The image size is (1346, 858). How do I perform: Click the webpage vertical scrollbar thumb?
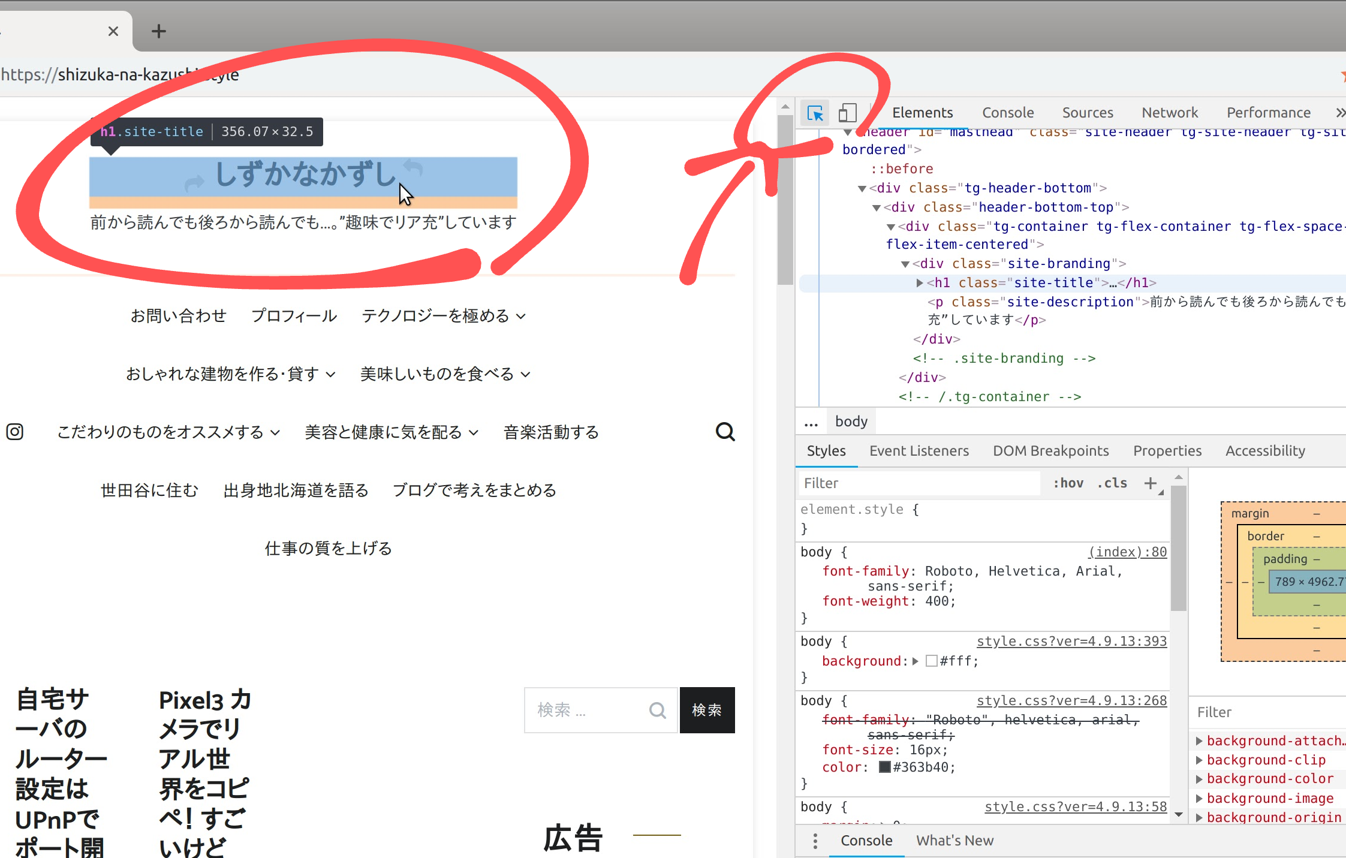[x=785, y=200]
